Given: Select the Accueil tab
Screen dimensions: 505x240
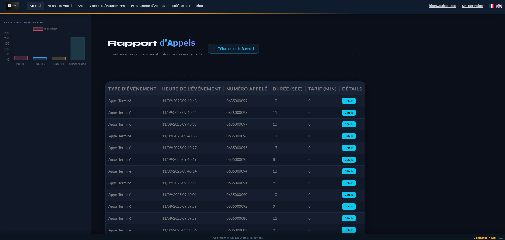Looking at the screenshot, I should point(35,6).
